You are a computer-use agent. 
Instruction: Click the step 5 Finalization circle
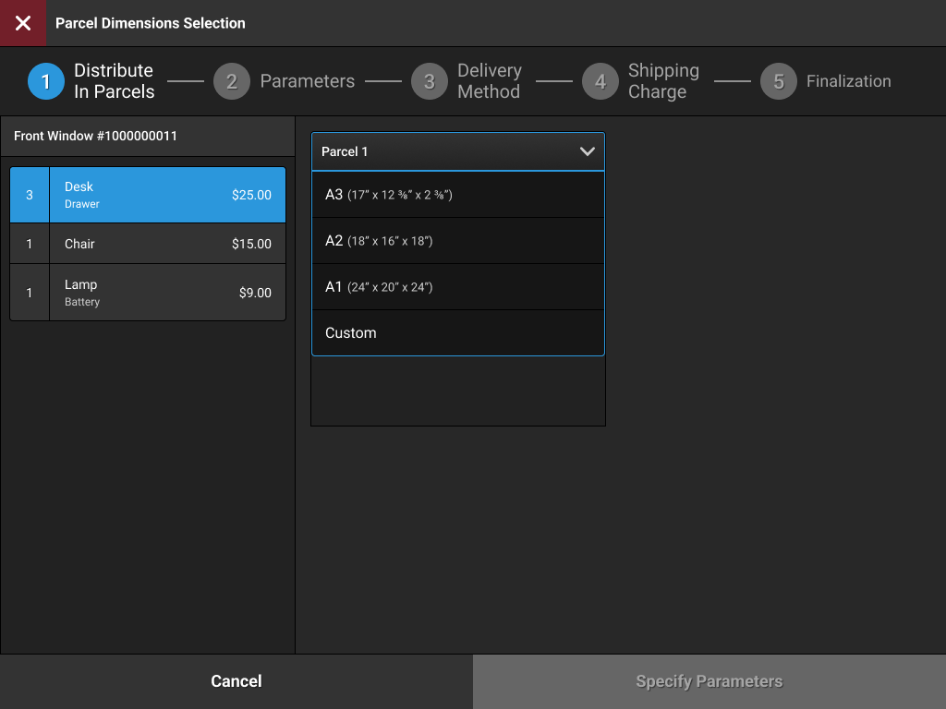coord(778,81)
